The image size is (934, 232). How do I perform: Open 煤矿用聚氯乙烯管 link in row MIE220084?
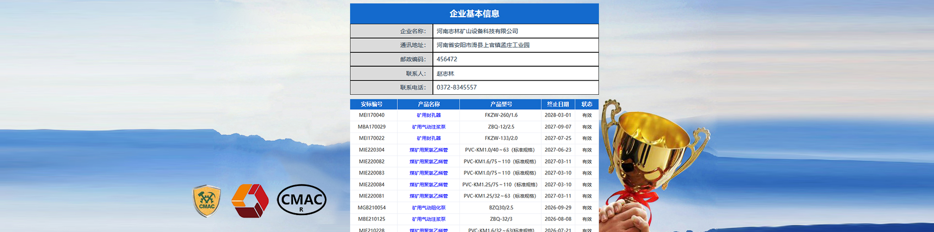point(429,185)
